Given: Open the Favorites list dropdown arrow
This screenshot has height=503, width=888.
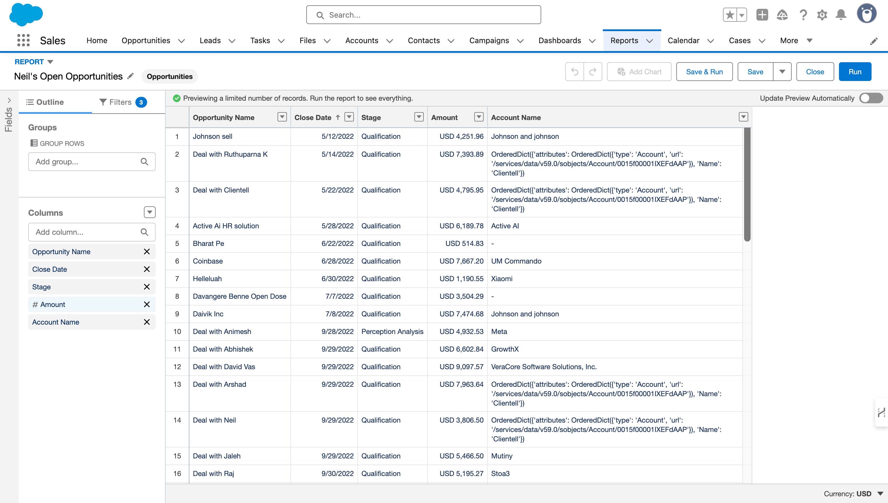Looking at the screenshot, I should pos(742,15).
